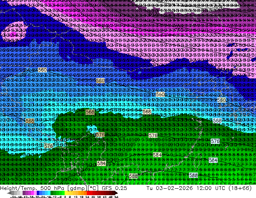Pick the bright red swatch in the legend

pyautogui.click(x=88, y=193)
